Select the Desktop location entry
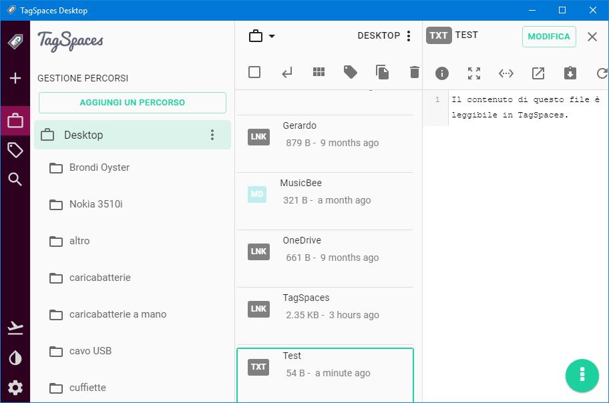This screenshot has height=403, width=609. point(132,135)
